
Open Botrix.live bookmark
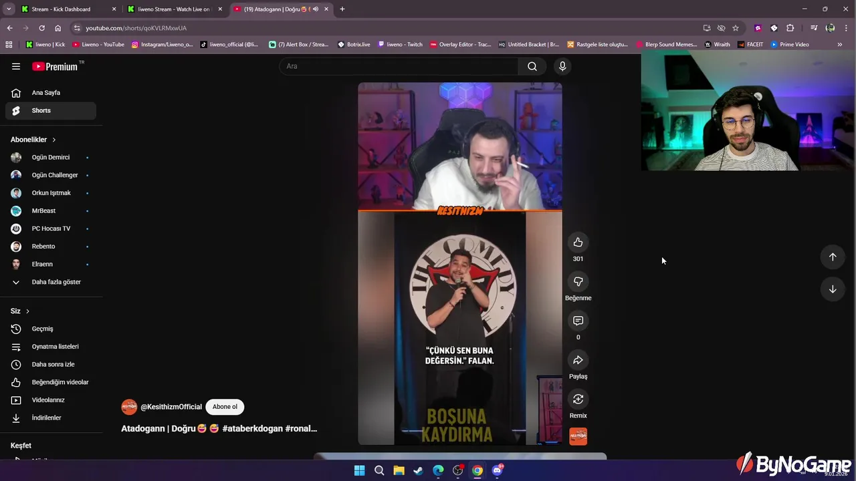(x=354, y=45)
